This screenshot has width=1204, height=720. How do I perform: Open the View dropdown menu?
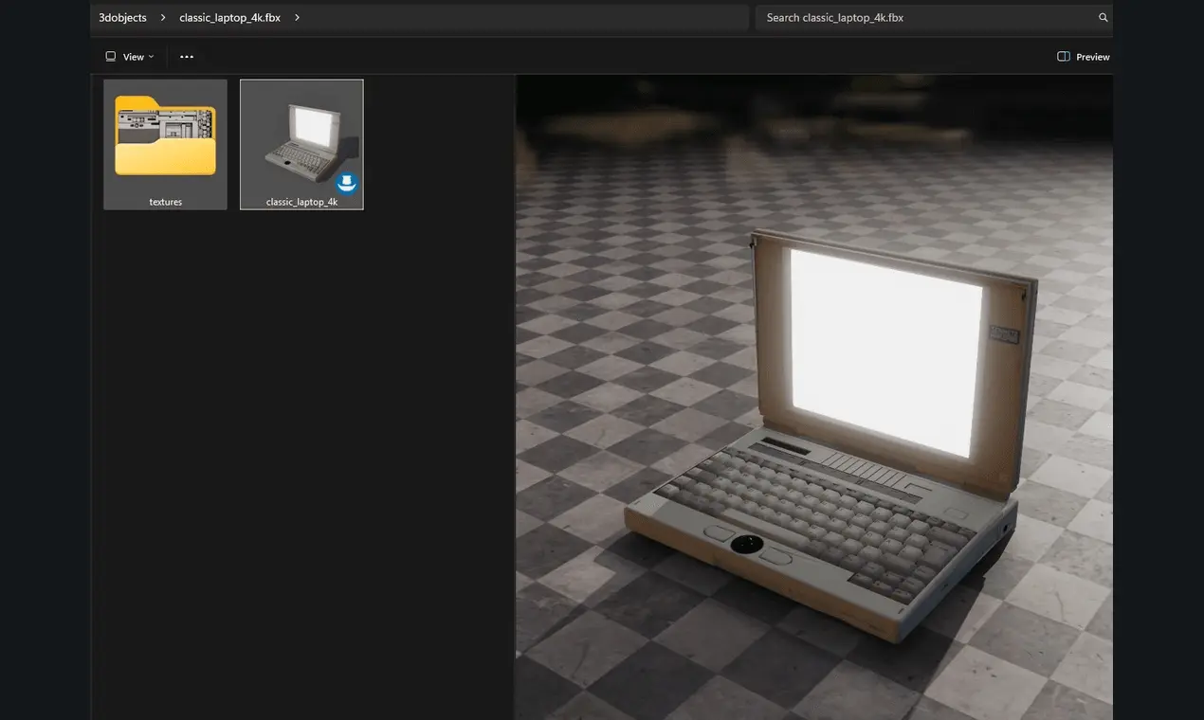[130, 57]
